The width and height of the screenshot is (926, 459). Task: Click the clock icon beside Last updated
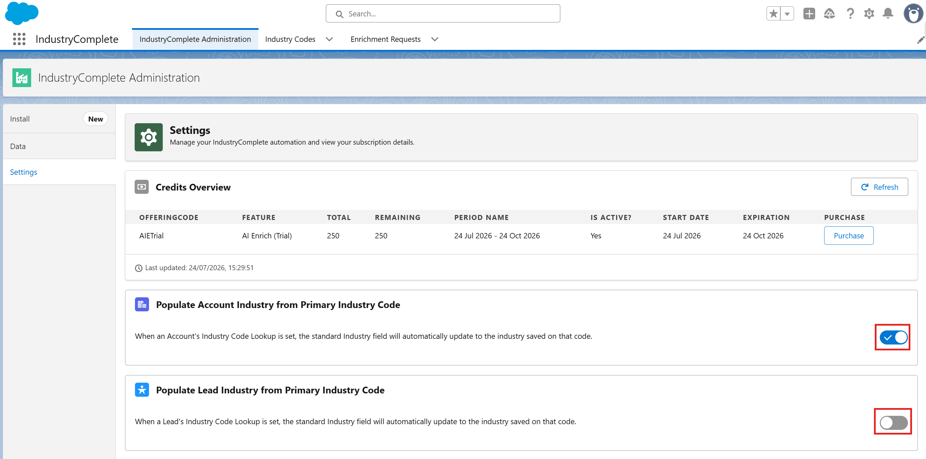138,268
